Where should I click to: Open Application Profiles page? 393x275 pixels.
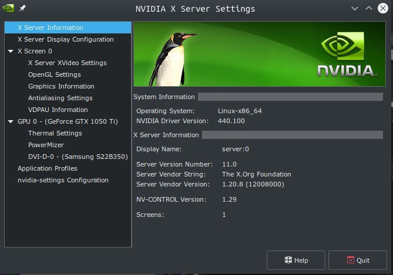click(x=48, y=168)
